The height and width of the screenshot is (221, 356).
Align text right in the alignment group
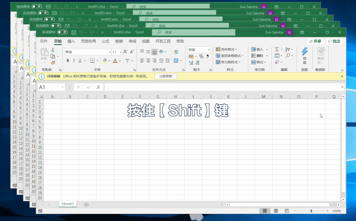[x=154, y=61]
